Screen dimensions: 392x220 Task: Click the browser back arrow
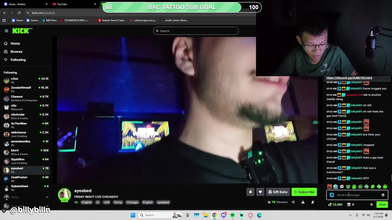4,13
